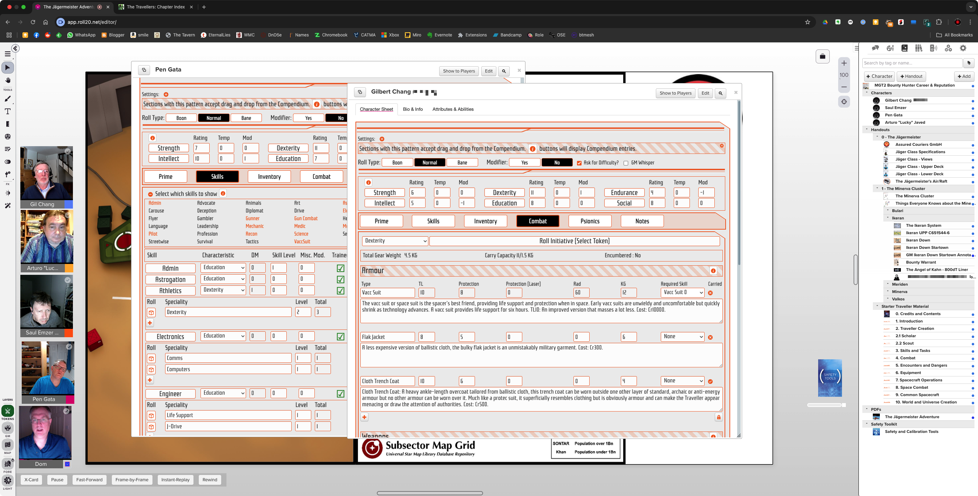Screen dimensions: 978x496
Task: Set Modifier to Yes in Gilbert sheet
Action: pos(524,163)
